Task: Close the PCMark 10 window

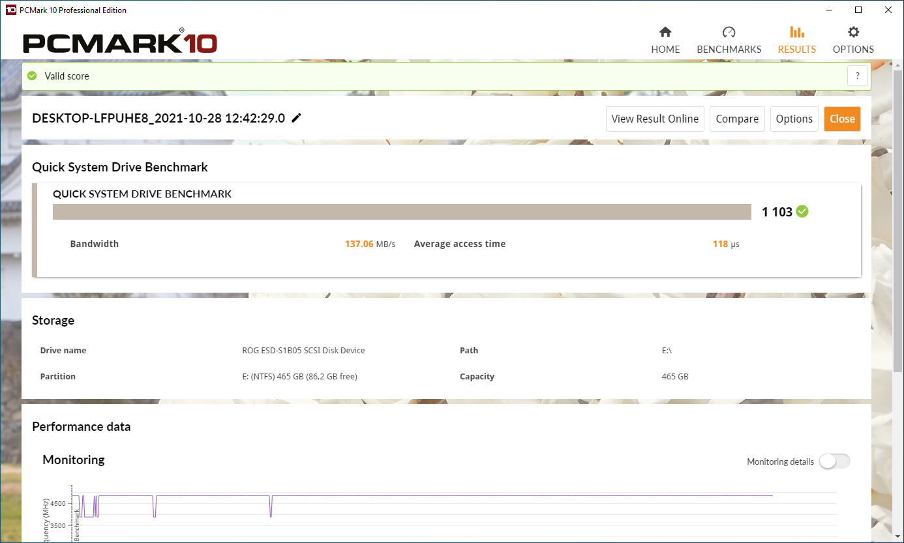Action: tap(888, 10)
